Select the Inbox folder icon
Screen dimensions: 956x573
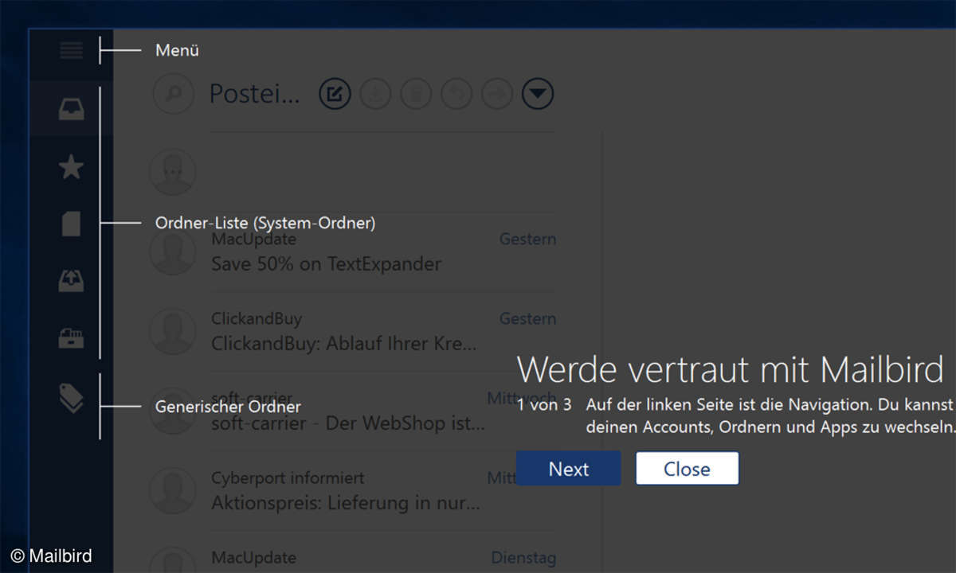(71, 111)
